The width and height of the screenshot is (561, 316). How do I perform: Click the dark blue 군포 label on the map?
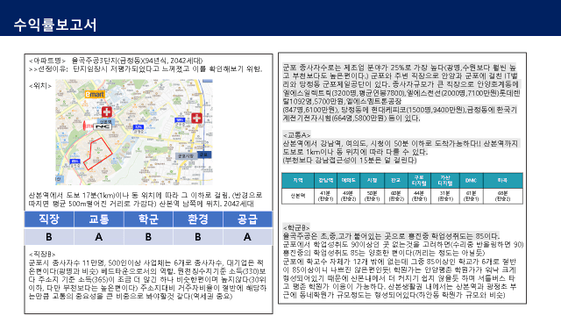coord(204,154)
